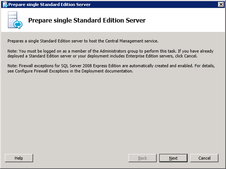Open Help for this wizard
The width and height of the screenshot is (226, 169).
[x=19, y=158]
